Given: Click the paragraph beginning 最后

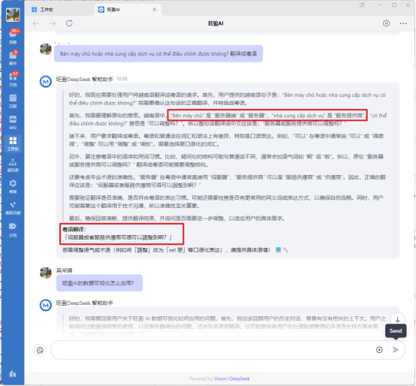Looking at the screenshot, I should tap(176, 219).
